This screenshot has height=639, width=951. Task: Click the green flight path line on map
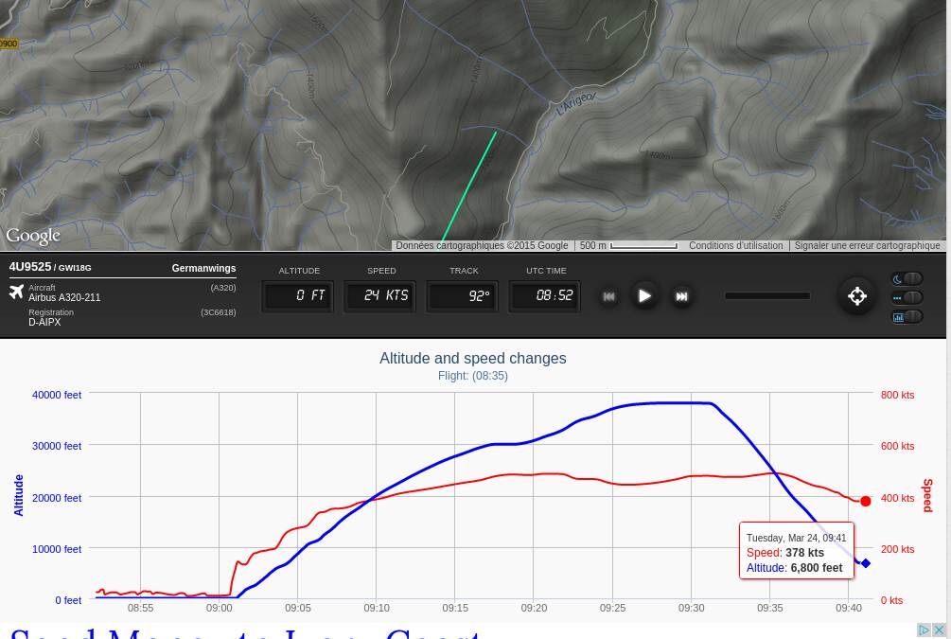(469, 186)
